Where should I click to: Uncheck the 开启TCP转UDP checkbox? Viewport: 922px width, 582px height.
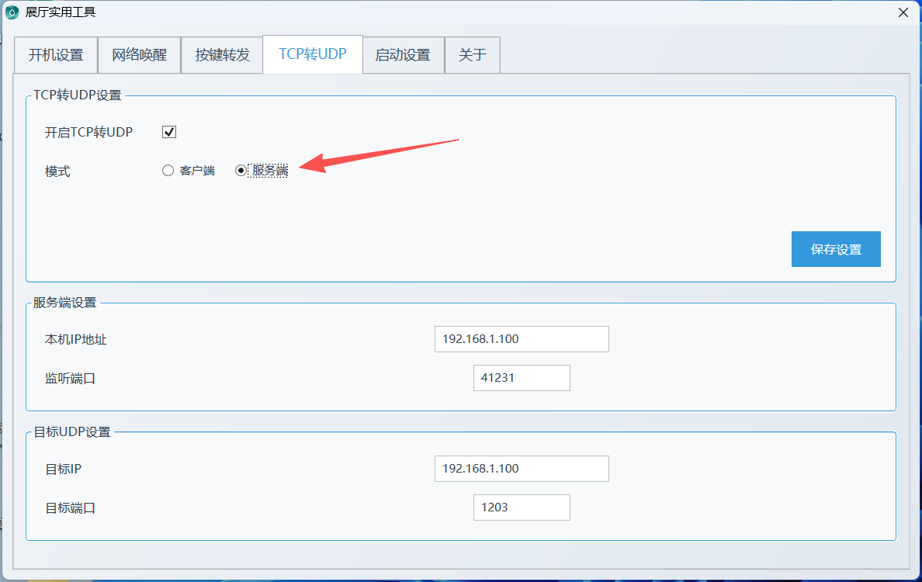pos(169,132)
